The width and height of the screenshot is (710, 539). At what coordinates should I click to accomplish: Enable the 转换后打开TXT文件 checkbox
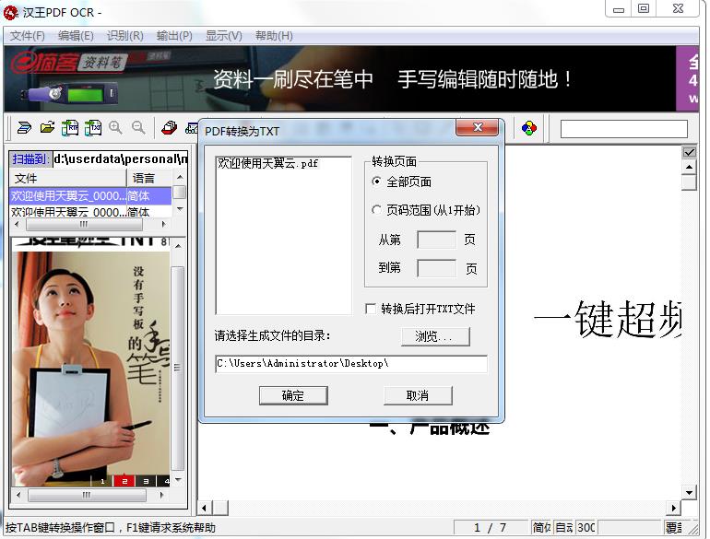[371, 309]
